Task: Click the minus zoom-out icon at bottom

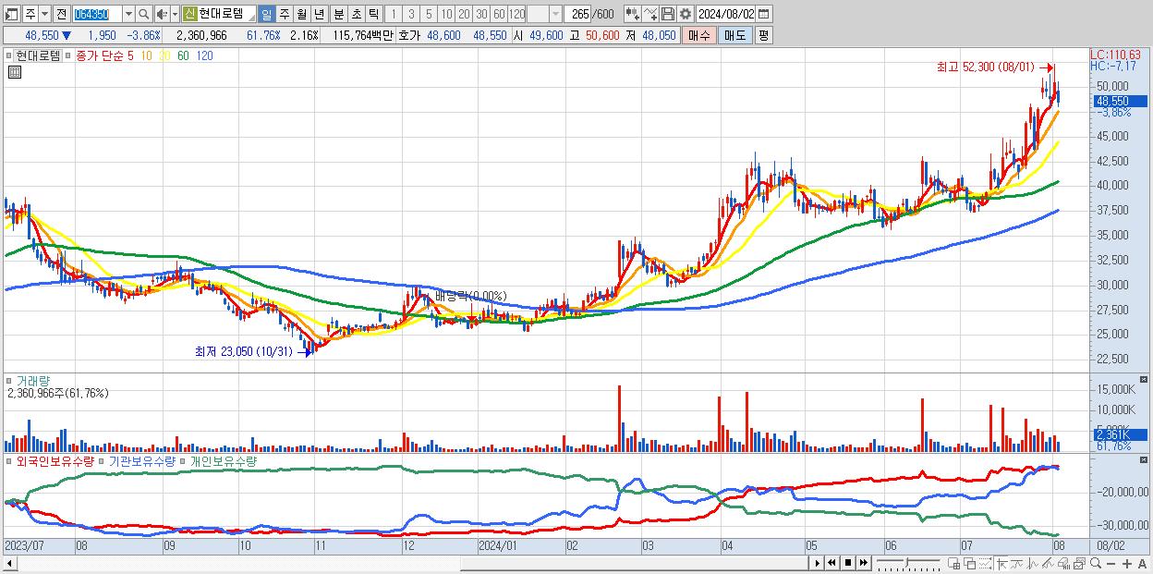Action: tap(1111, 564)
